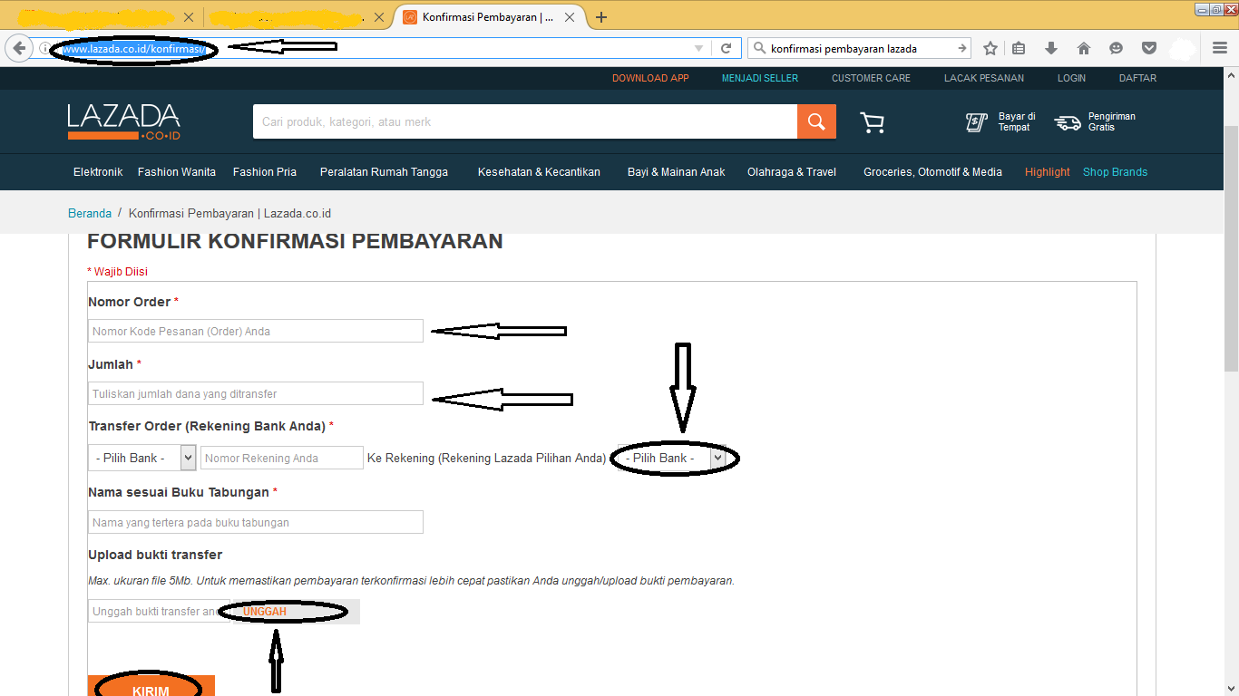Image resolution: width=1239 pixels, height=696 pixels.
Task: Open Peralatan Rumah Tangga category
Action: pyautogui.click(x=384, y=172)
